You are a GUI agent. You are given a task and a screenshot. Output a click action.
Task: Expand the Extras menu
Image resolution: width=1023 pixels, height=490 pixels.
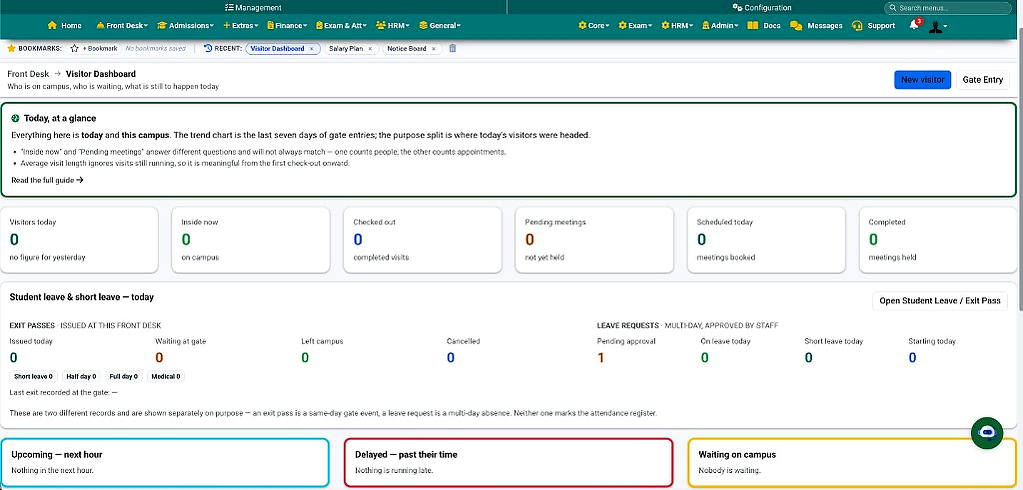click(241, 25)
